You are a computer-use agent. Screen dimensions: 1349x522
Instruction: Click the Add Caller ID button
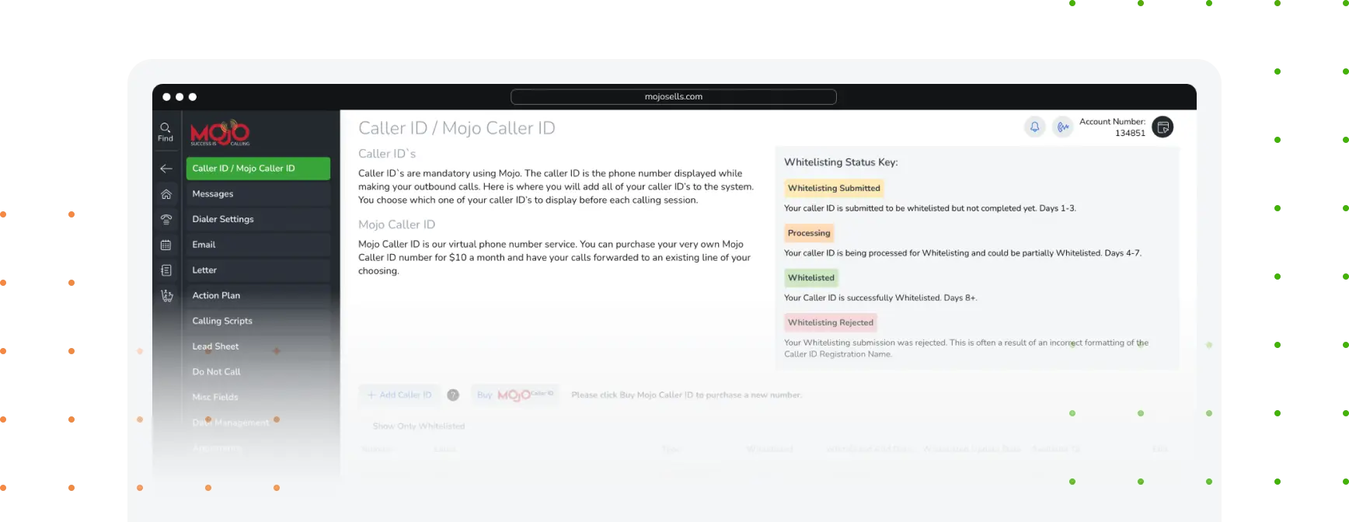(399, 395)
